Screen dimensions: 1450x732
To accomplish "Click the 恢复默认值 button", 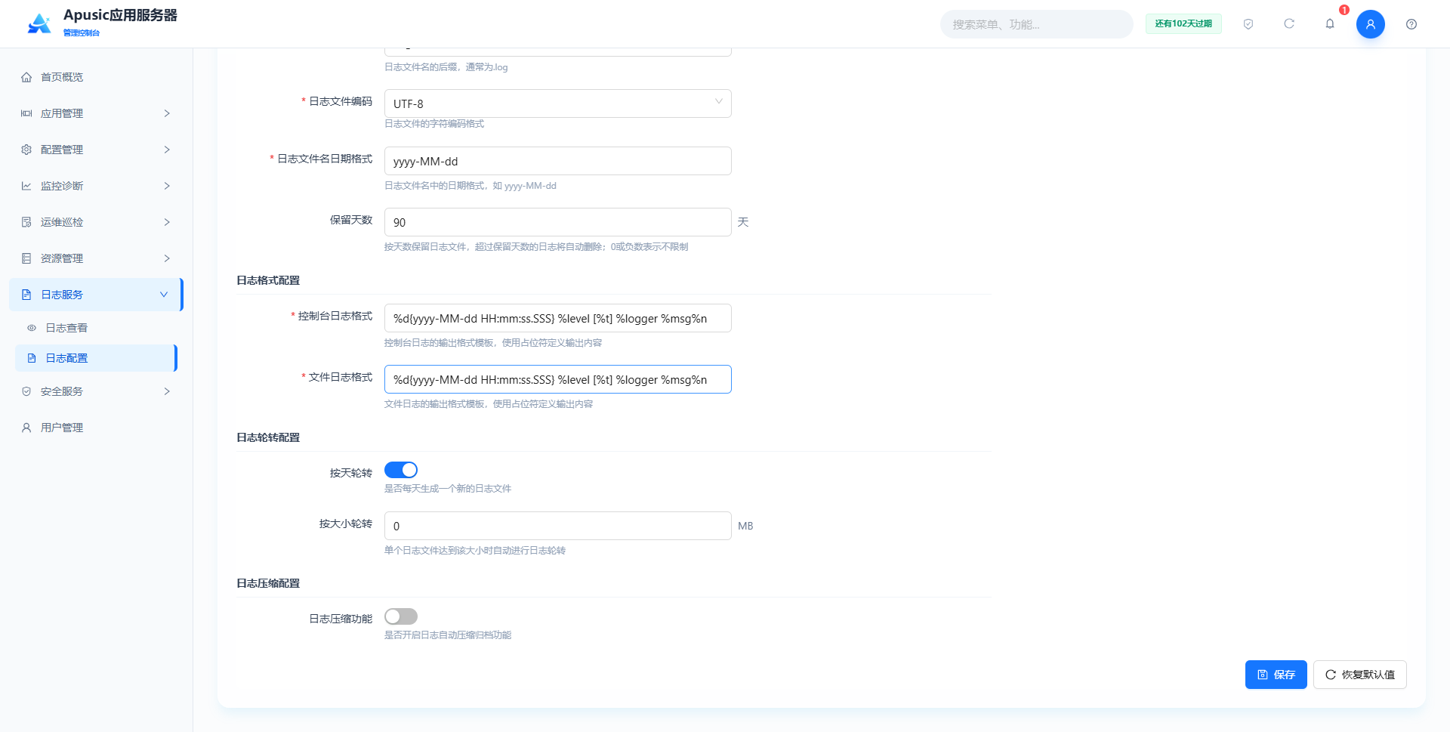I will click(x=1359, y=675).
